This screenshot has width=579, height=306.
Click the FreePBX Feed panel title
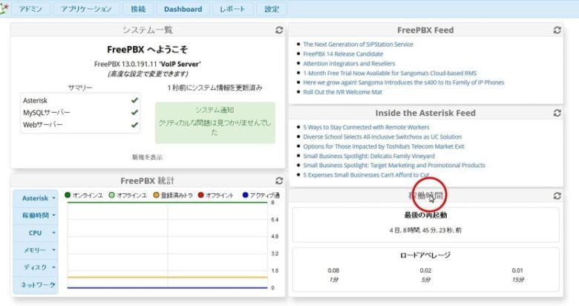[425, 30]
